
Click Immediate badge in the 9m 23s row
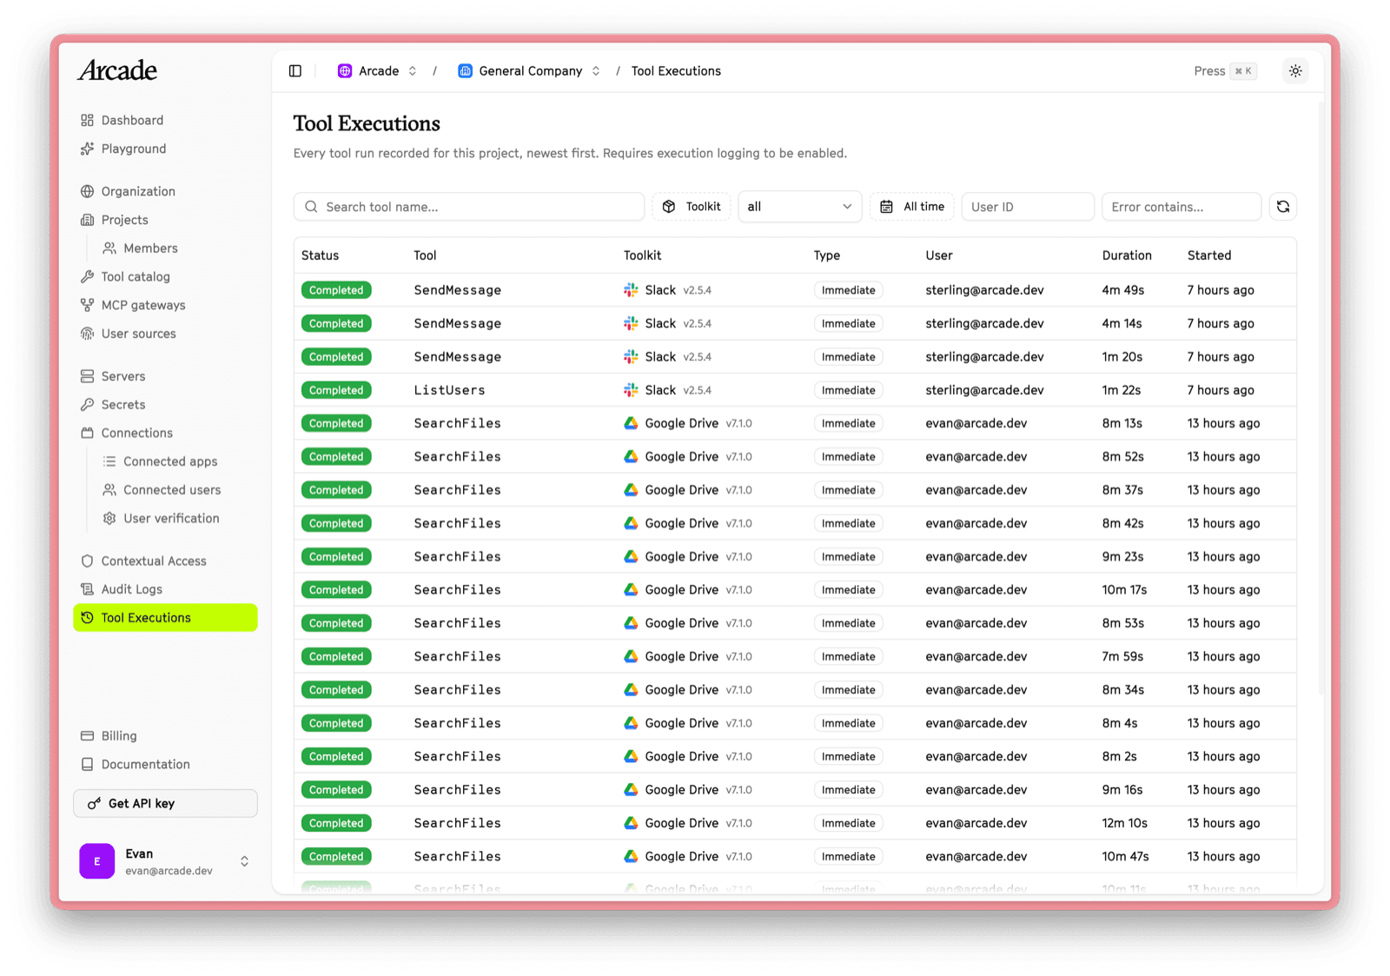(848, 557)
